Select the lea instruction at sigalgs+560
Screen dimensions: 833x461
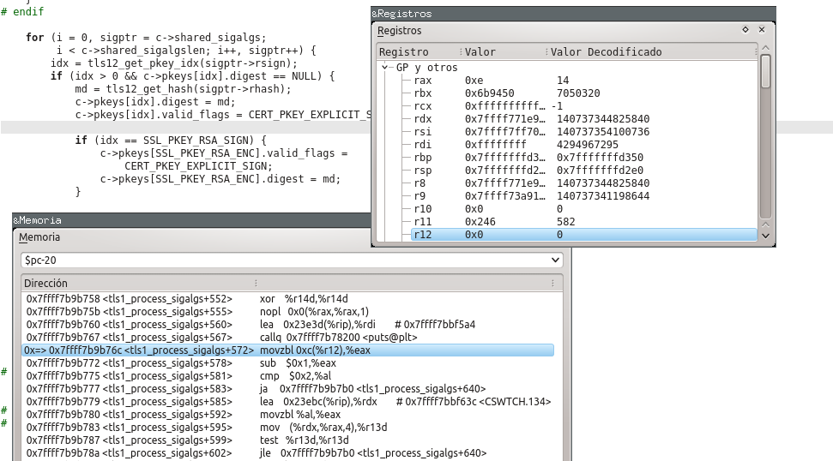point(287,324)
